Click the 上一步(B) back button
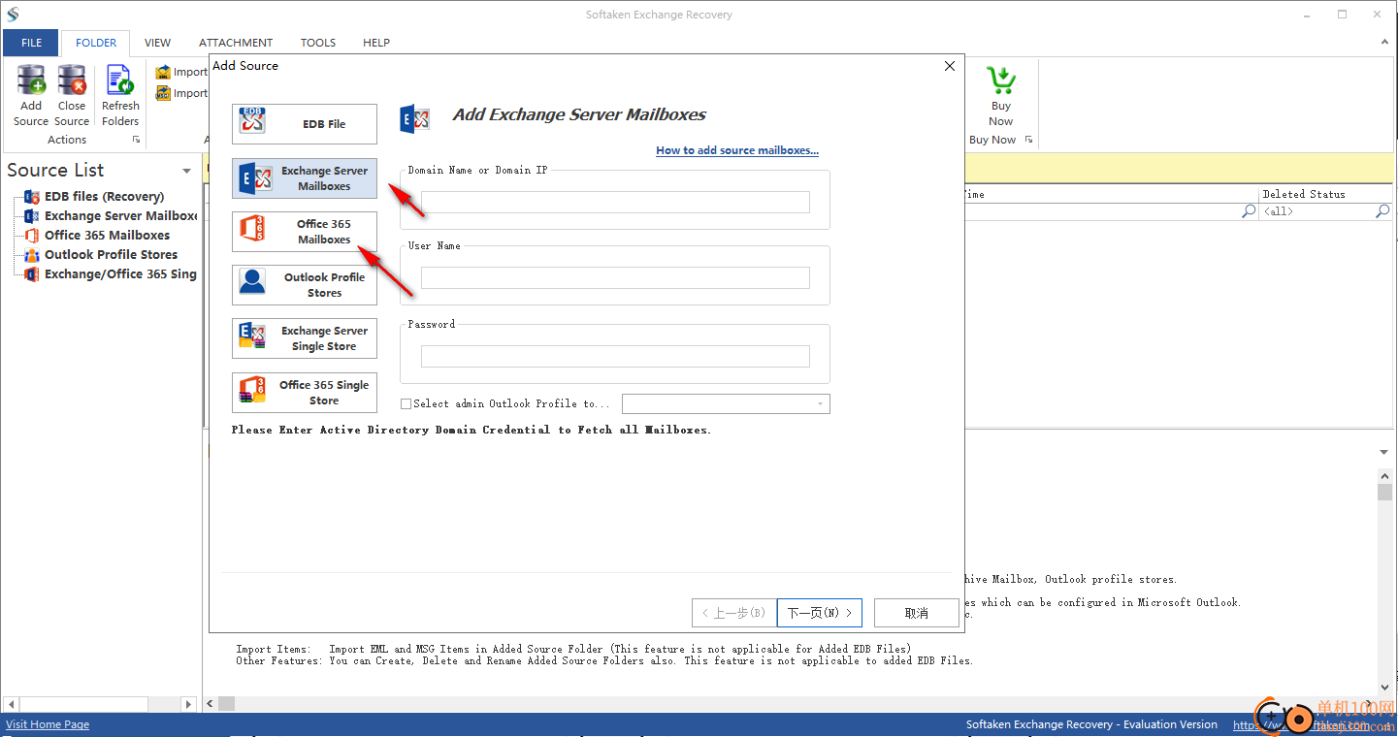The image size is (1398, 737). click(734, 613)
